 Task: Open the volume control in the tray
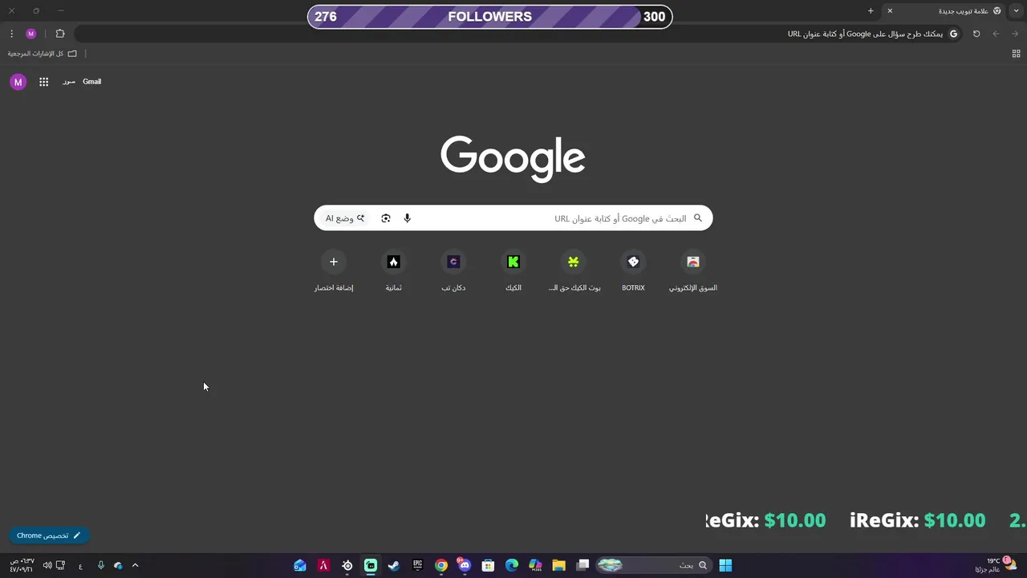coord(47,565)
